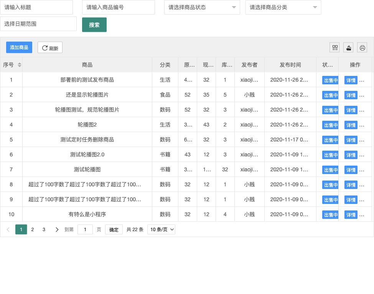
Task: Click 出售中 status for 轮播图测试 row
Action: pyautogui.click(x=330, y=110)
